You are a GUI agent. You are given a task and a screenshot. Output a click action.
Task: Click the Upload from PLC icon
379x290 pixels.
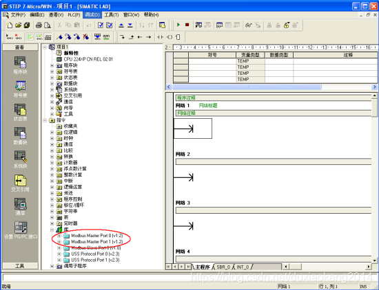[x=121, y=25]
